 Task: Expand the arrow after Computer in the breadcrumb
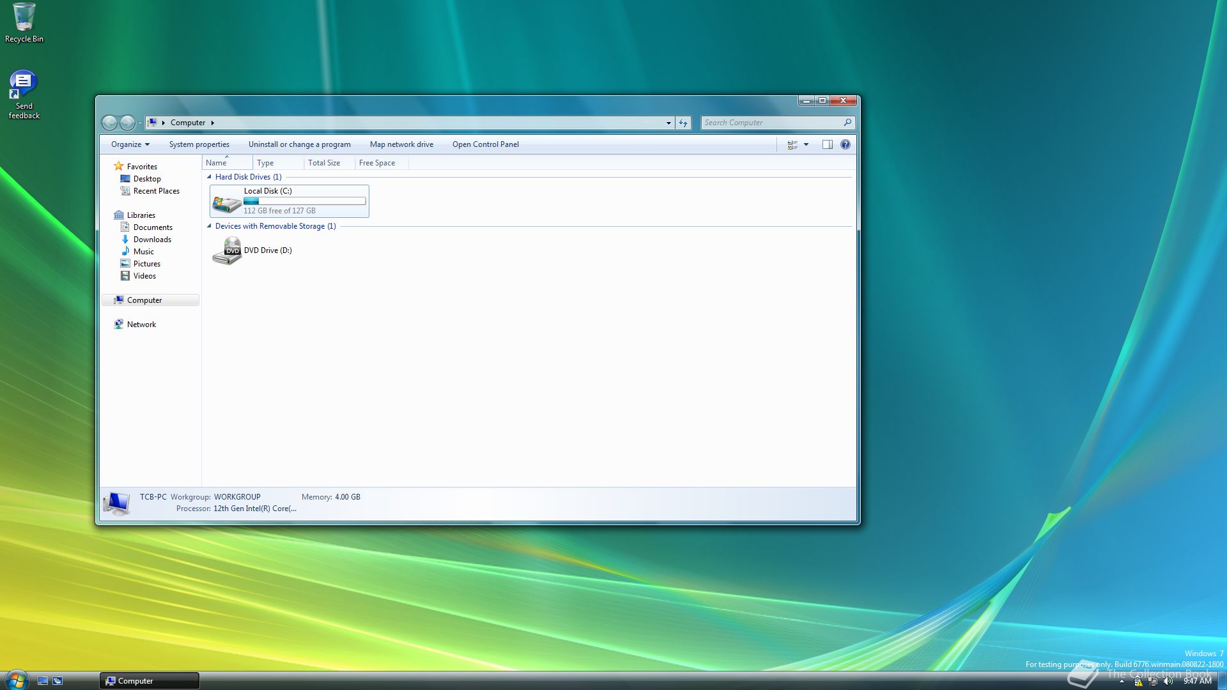pos(213,123)
